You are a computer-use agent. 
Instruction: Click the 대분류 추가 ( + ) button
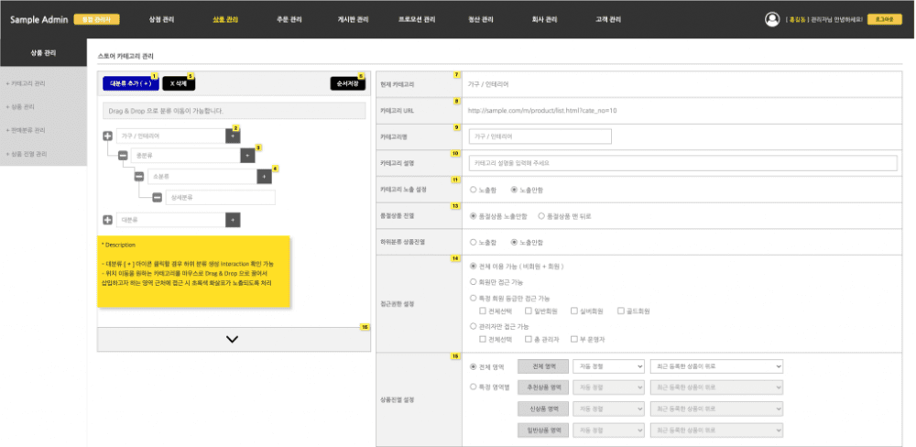click(130, 83)
